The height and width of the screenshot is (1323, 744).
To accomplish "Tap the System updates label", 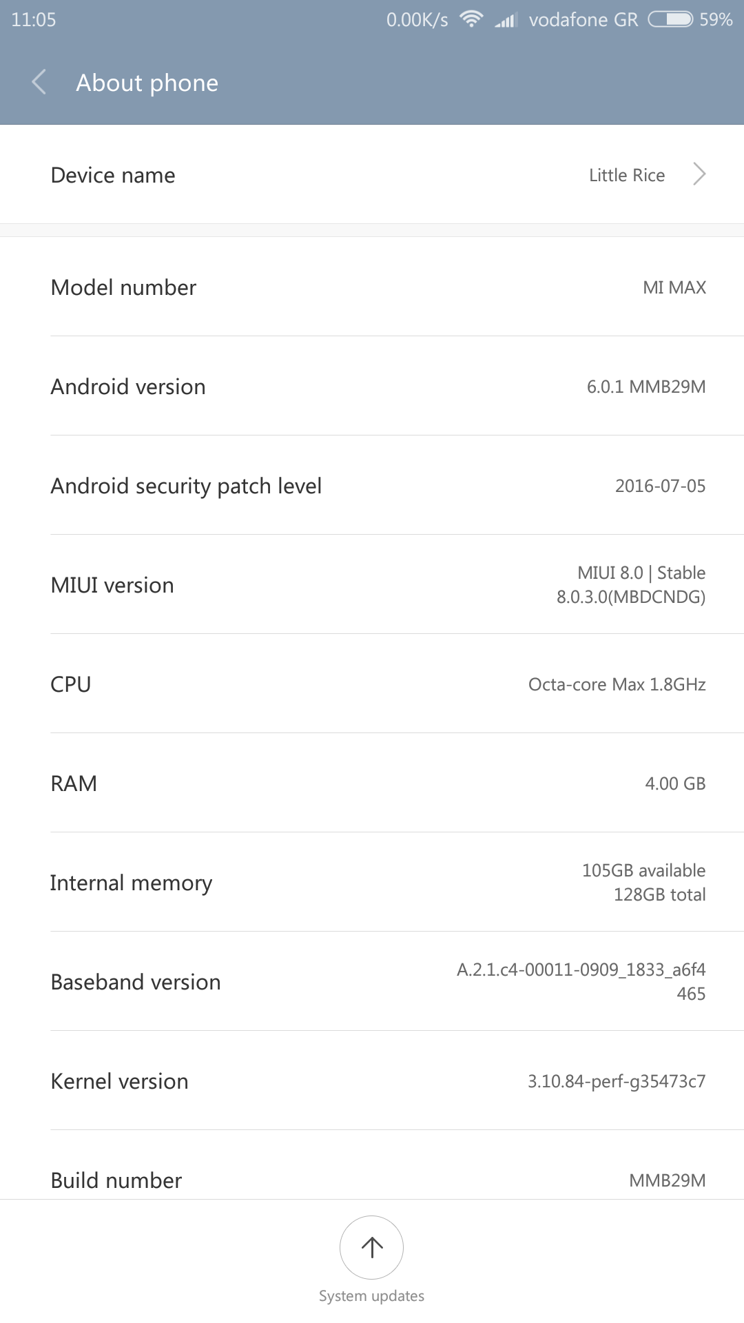I will [371, 1295].
